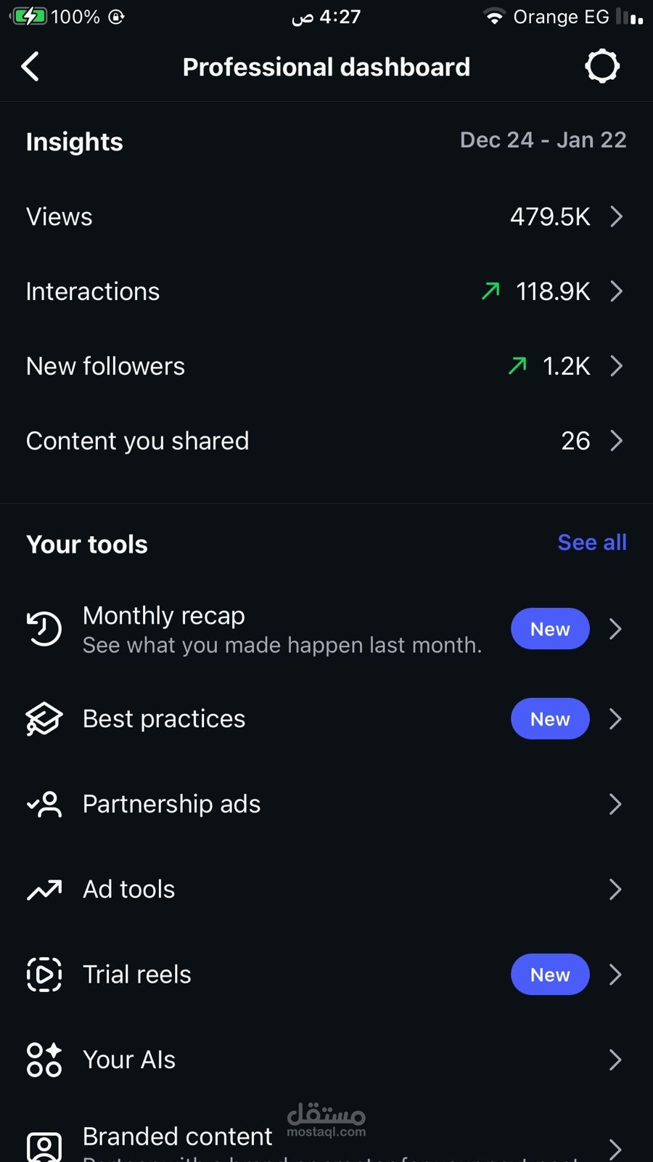The image size is (653, 1162).
Task: Expand the New followers chevron
Action: click(x=616, y=366)
